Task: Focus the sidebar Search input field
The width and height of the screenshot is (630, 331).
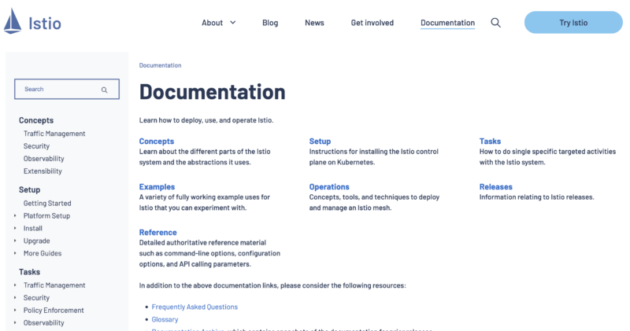Action: pos(67,89)
